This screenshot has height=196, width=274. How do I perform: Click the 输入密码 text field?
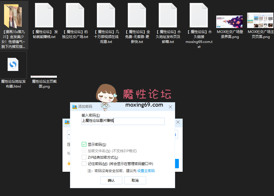click(x=123, y=121)
